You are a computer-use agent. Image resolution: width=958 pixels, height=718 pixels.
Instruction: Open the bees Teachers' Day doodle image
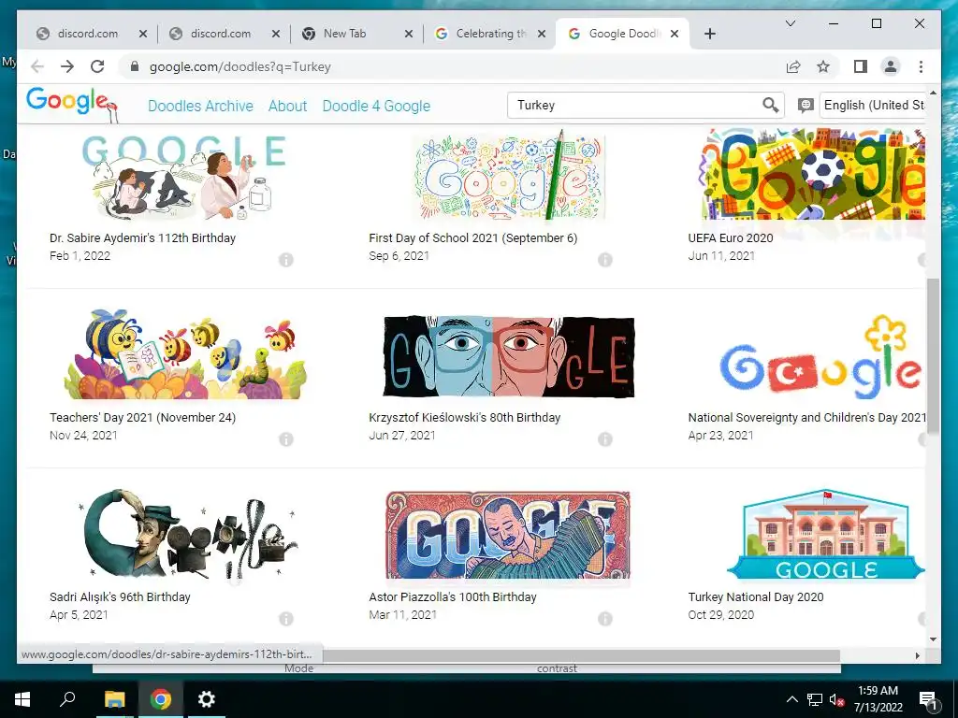(x=185, y=354)
